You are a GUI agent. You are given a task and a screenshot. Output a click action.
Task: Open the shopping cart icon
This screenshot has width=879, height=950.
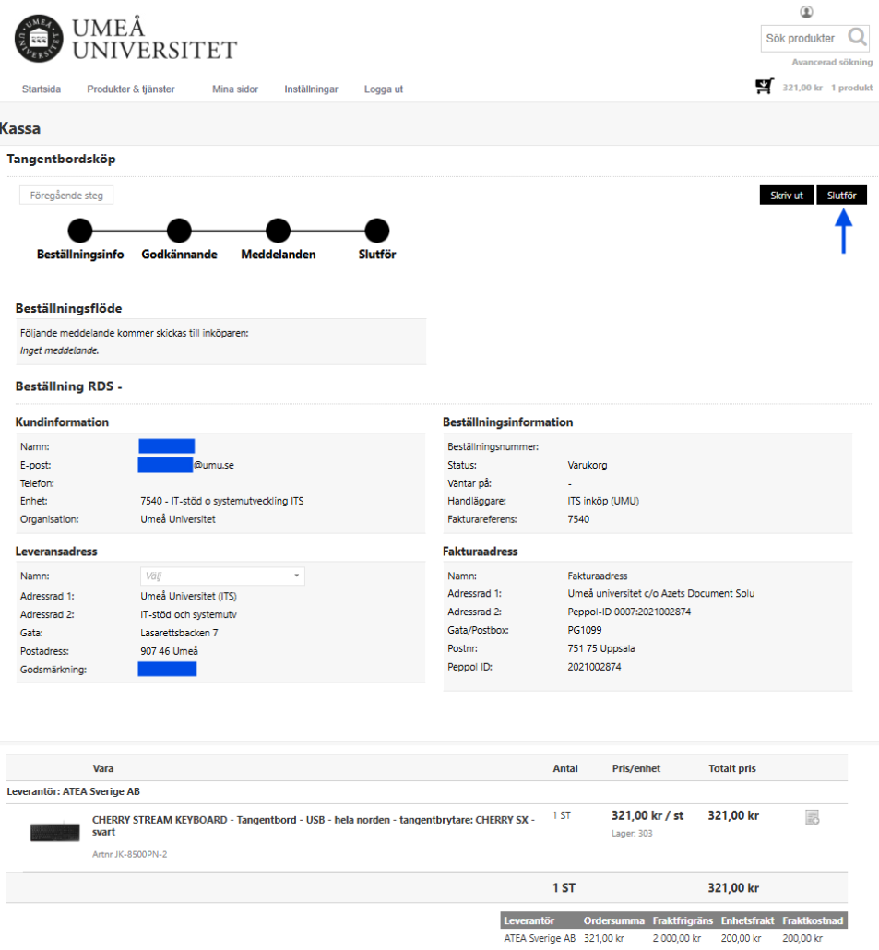[x=764, y=87]
